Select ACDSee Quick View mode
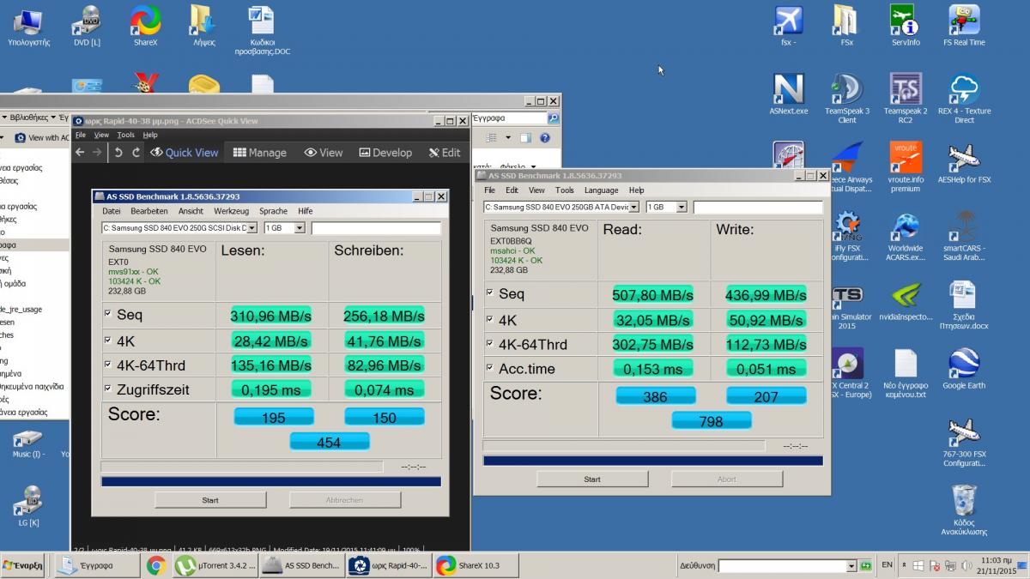1030x579 pixels. pyautogui.click(x=185, y=153)
